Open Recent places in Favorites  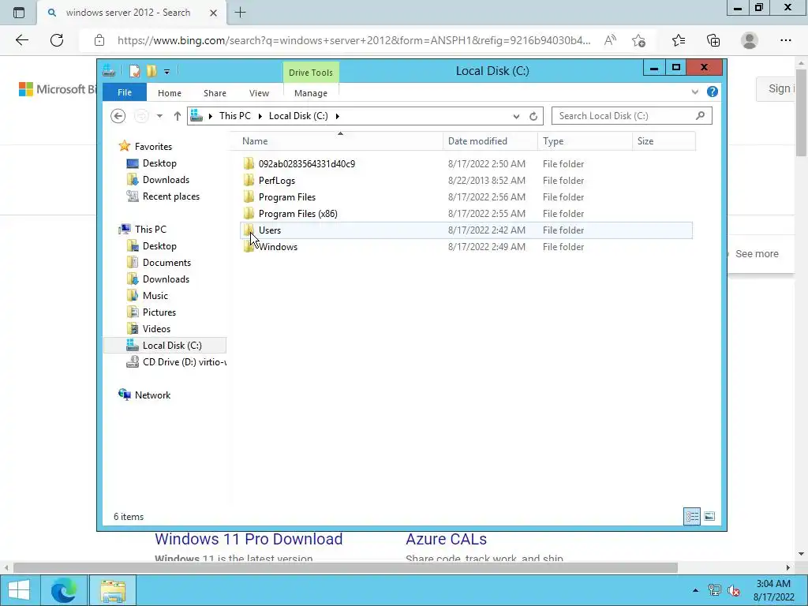170,196
